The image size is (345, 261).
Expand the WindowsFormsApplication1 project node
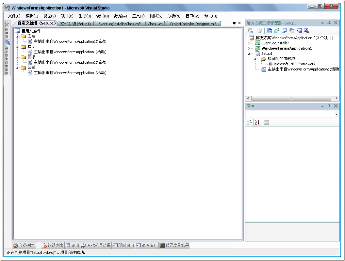tap(249, 48)
